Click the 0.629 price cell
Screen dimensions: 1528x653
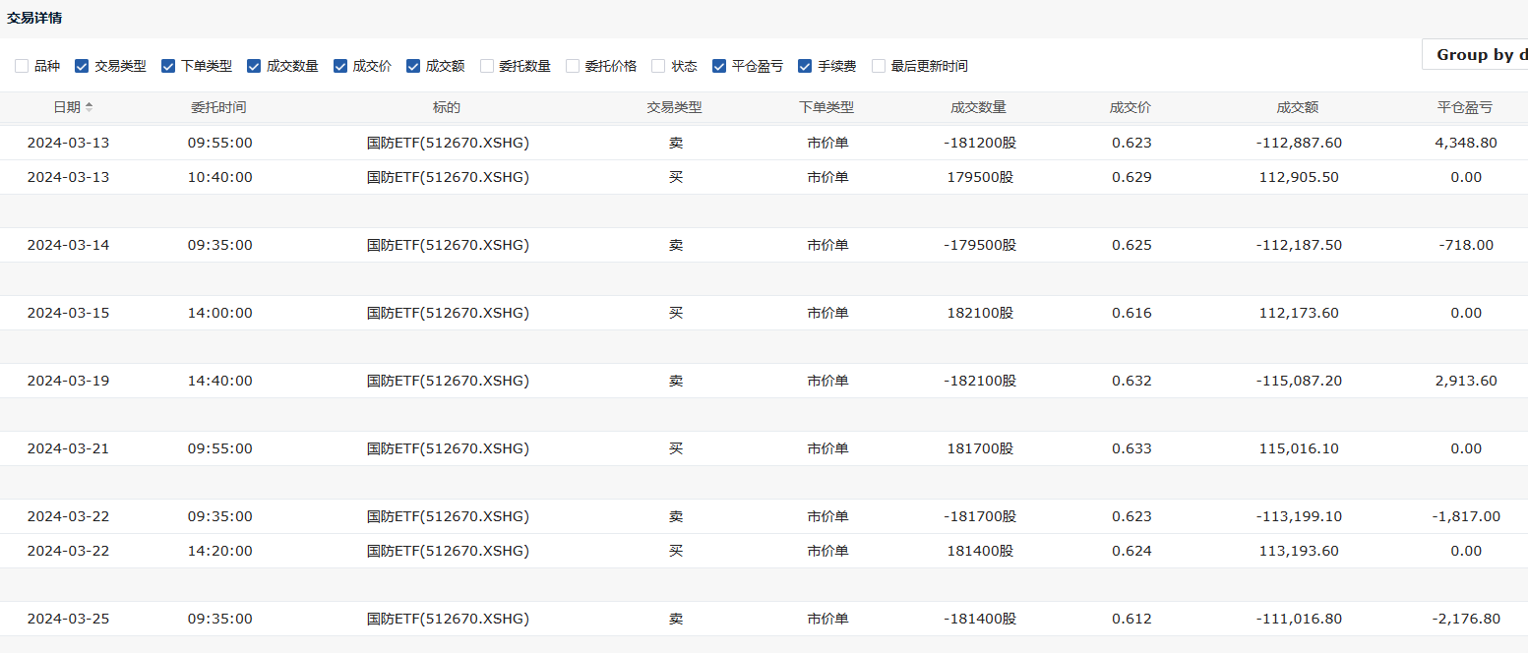[x=1131, y=177]
